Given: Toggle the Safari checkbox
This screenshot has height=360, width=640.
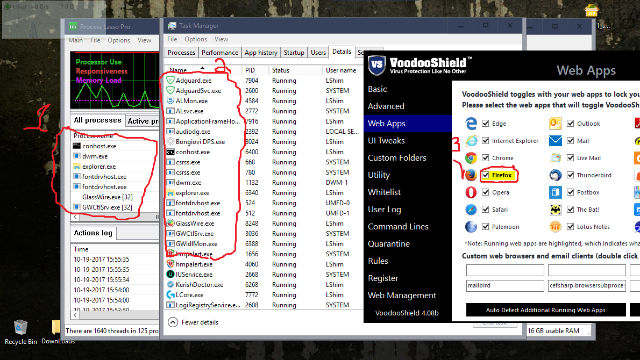Looking at the screenshot, I should [485, 209].
